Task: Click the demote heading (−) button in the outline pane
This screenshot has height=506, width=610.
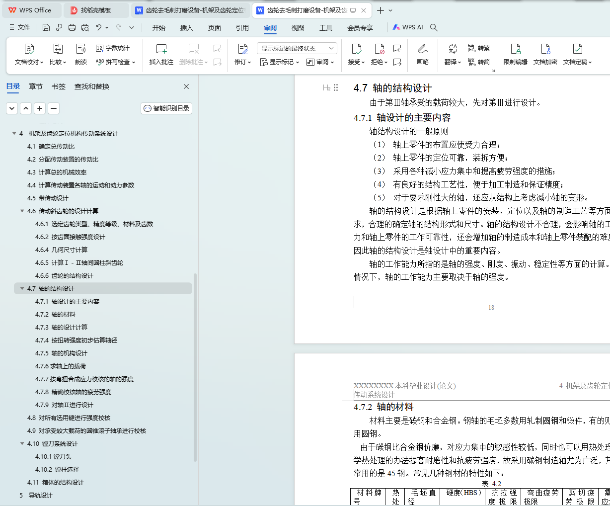Action: (54, 108)
